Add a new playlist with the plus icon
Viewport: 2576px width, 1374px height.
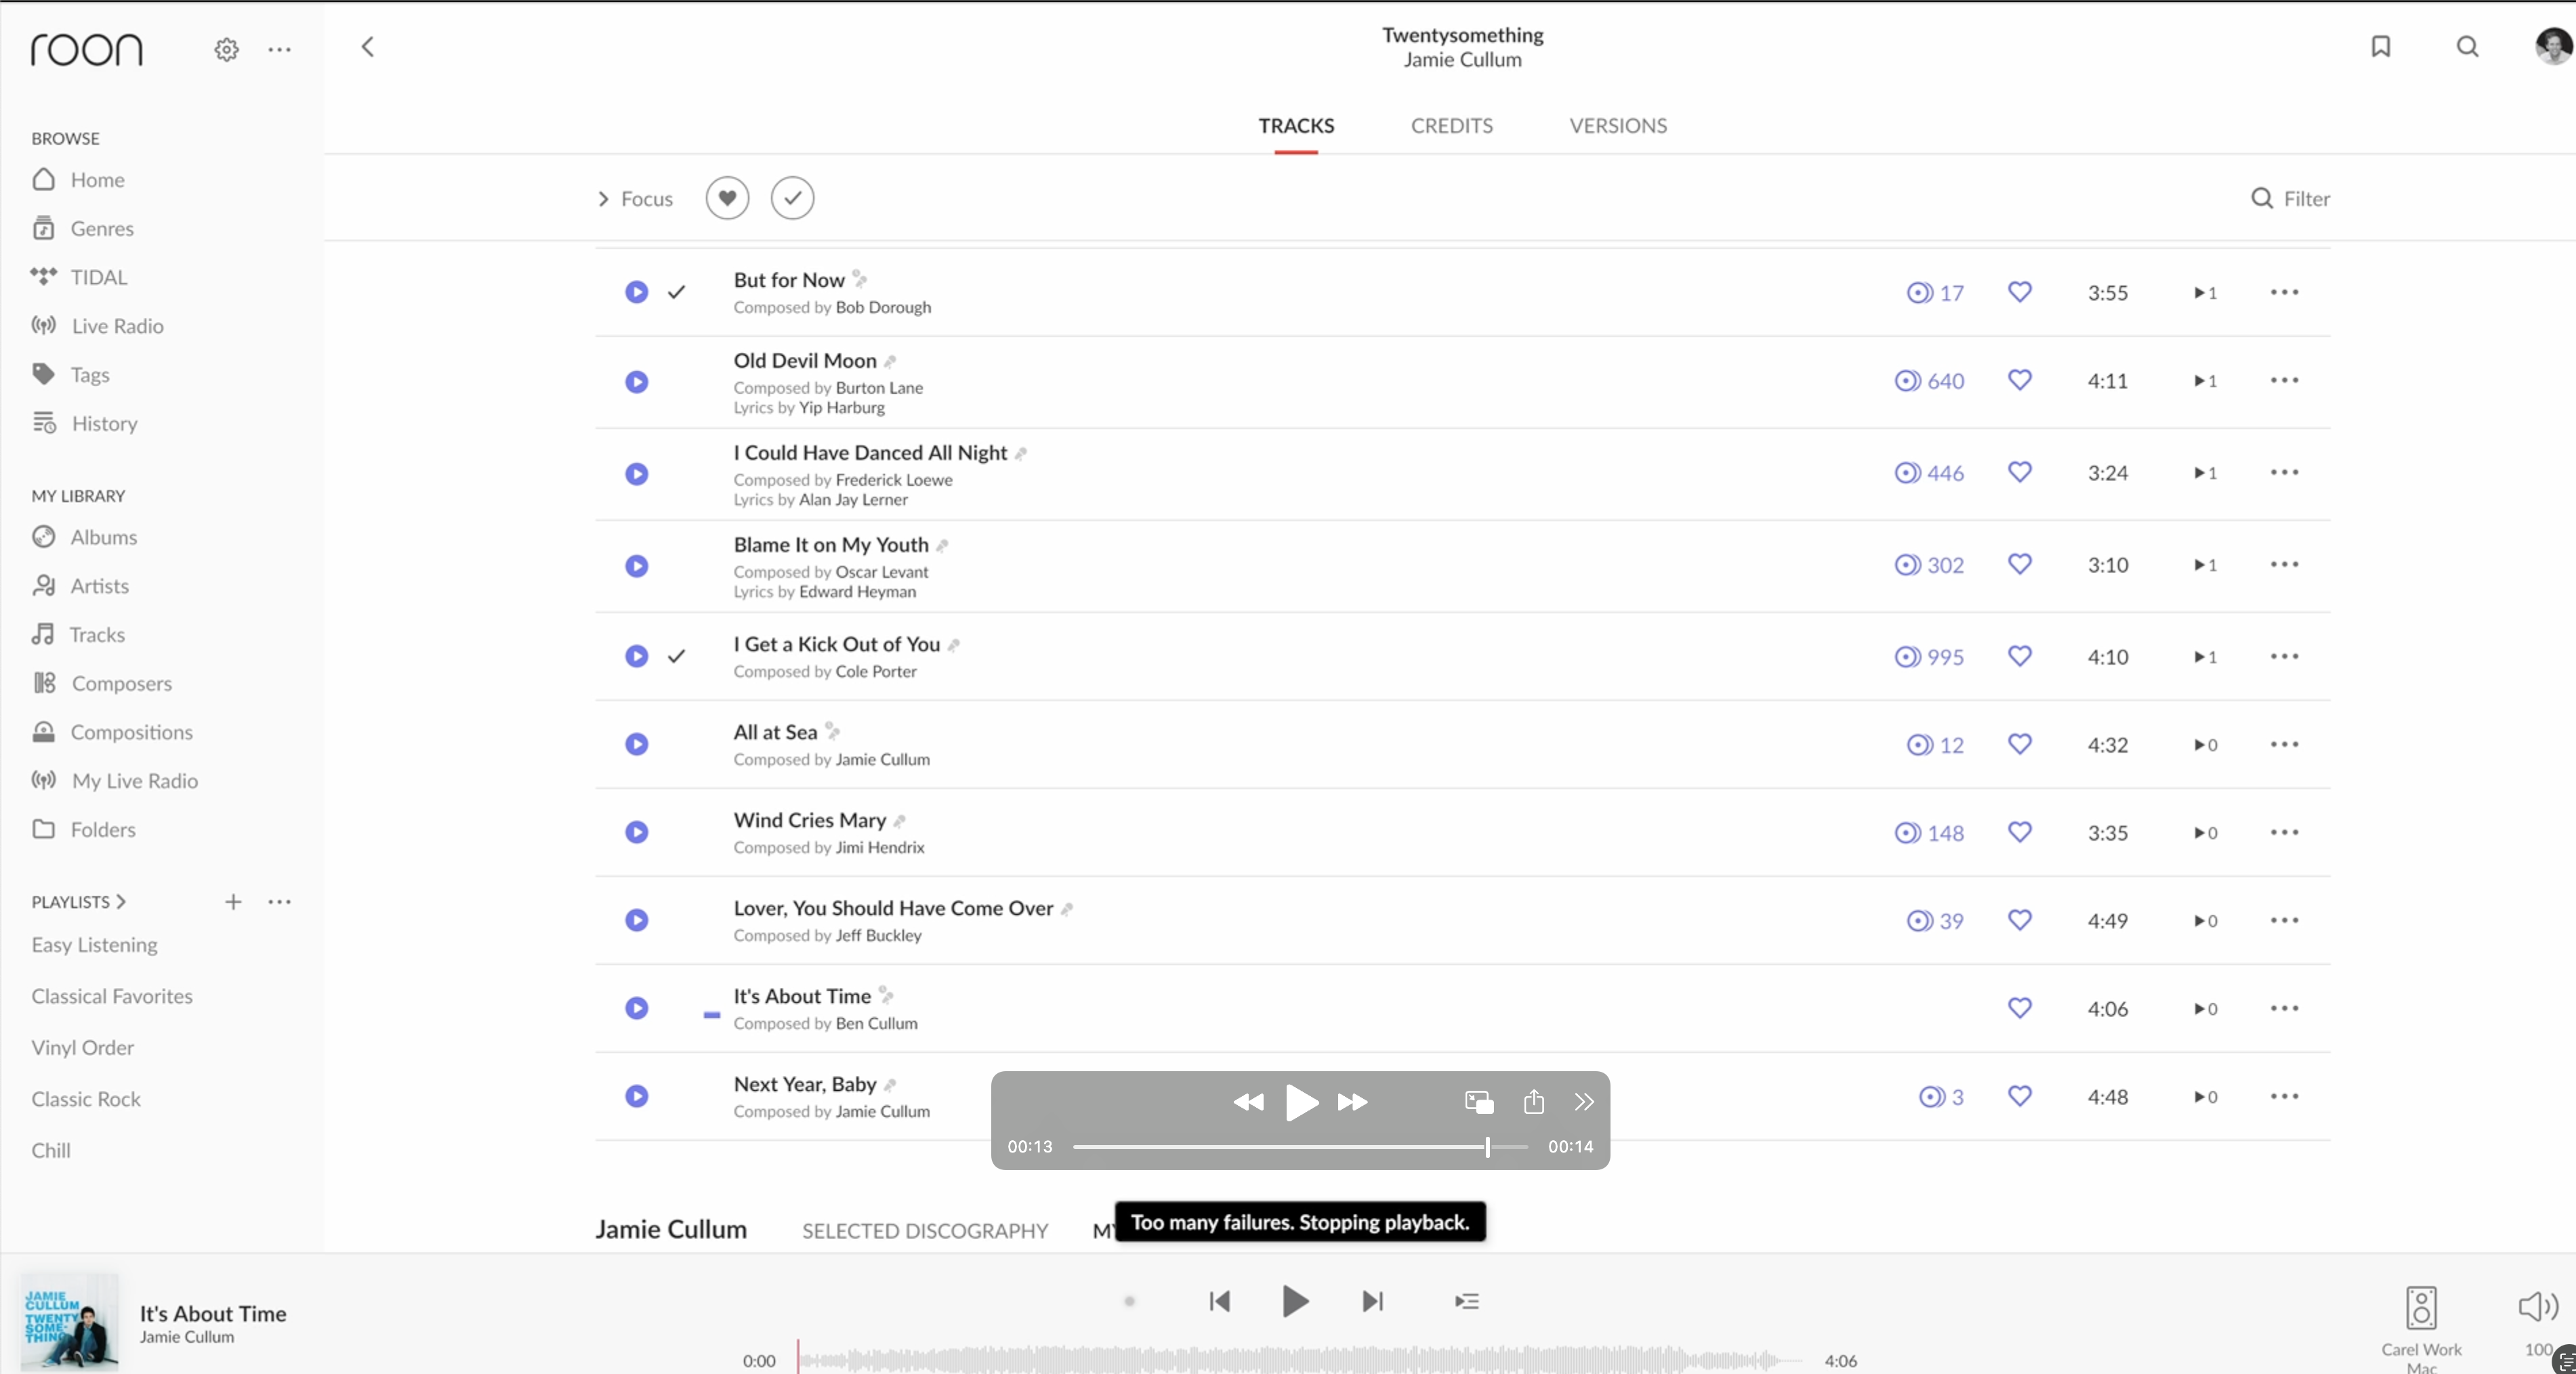(x=233, y=901)
